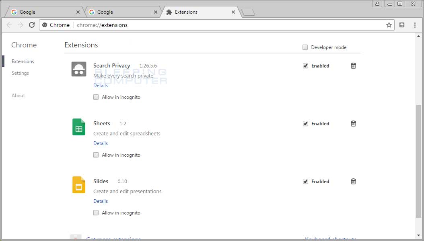
Task: Click the Sheets extension name
Action: (x=102, y=124)
